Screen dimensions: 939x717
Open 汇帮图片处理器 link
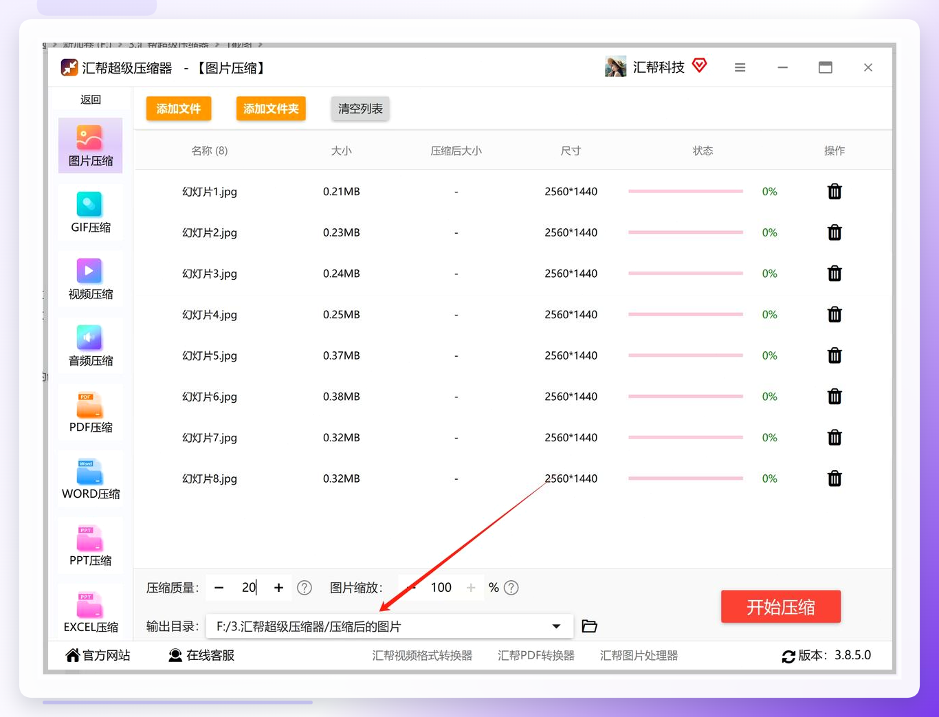click(639, 656)
